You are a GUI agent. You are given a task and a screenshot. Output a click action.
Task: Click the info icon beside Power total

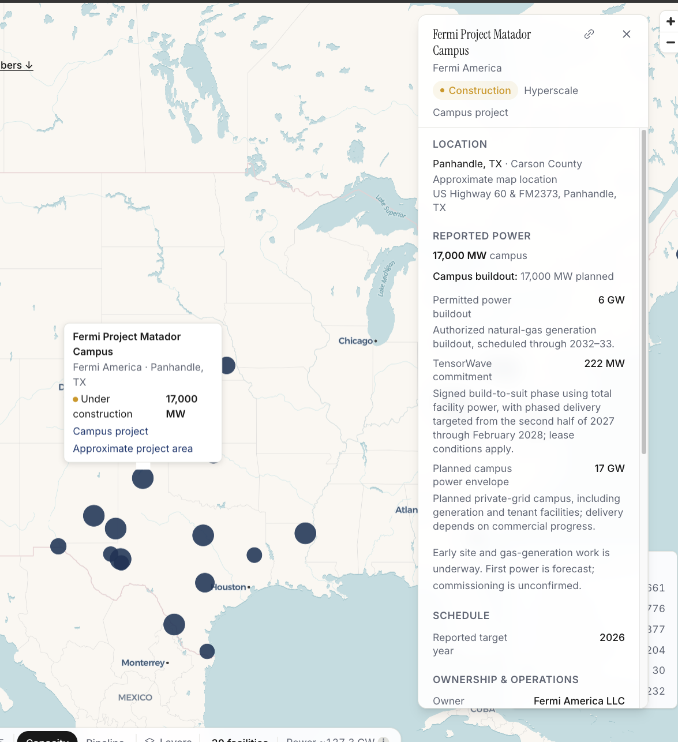tap(384, 740)
